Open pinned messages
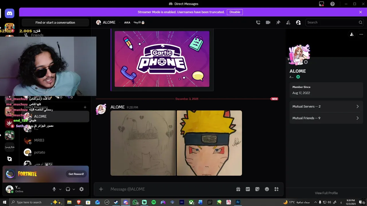Viewport: 367px width, 206px height. pyautogui.click(x=278, y=22)
